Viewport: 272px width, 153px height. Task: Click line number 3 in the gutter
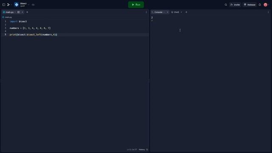coord(6,28)
